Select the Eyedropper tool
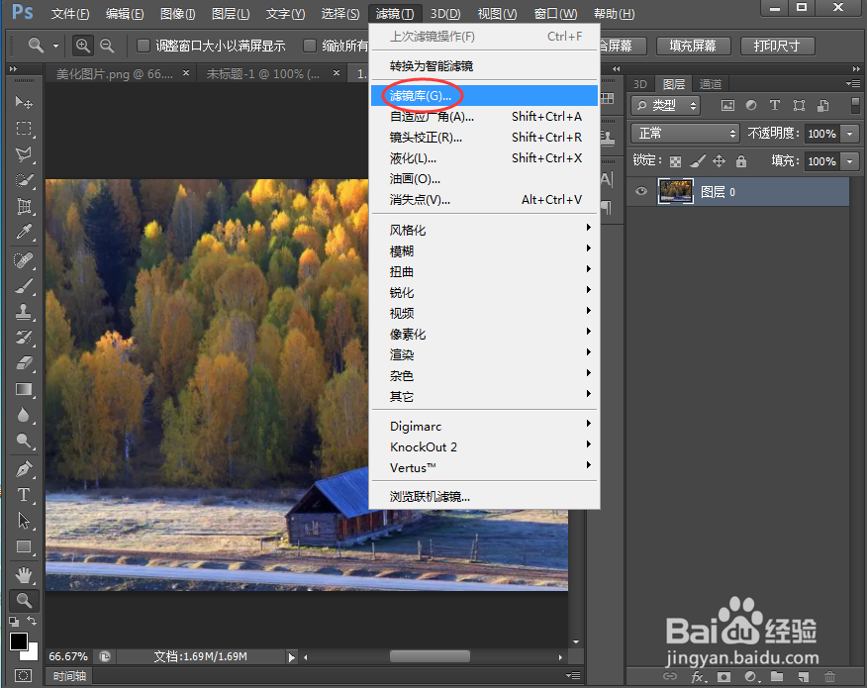Screen dimensions: 867x688 [x=24, y=233]
